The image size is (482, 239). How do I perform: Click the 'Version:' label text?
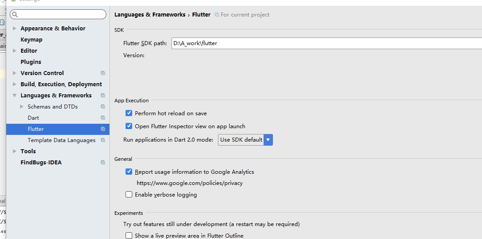[134, 55]
